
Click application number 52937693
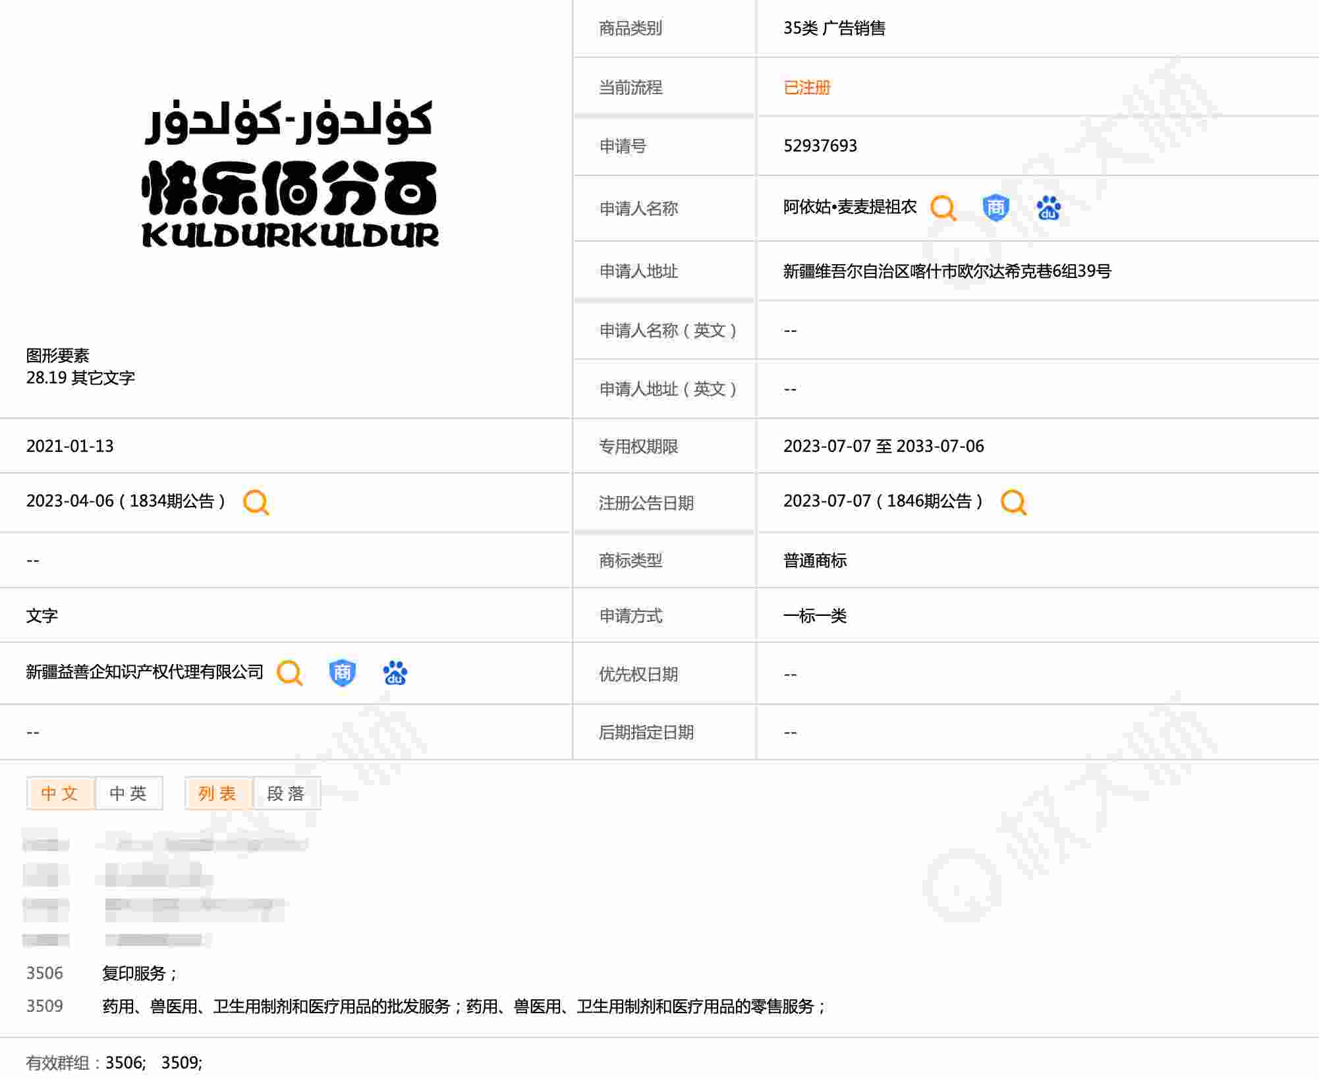(x=820, y=146)
